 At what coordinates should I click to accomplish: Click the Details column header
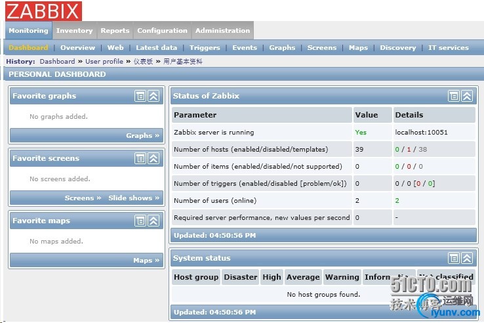point(434,115)
